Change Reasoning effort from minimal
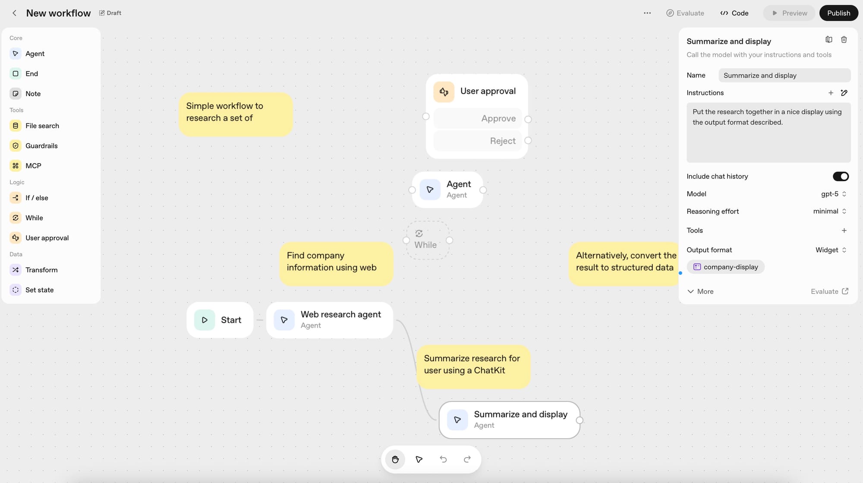The width and height of the screenshot is (863, 483). [x=828, y=211]
